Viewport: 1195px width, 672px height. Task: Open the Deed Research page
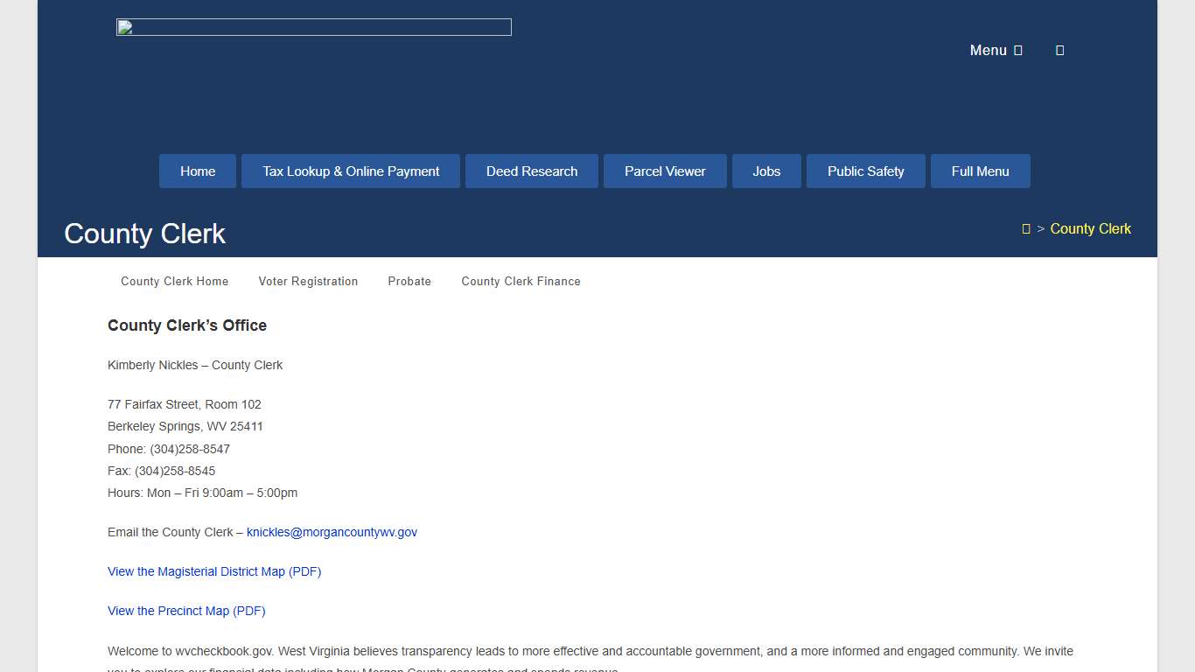point(532,171)
